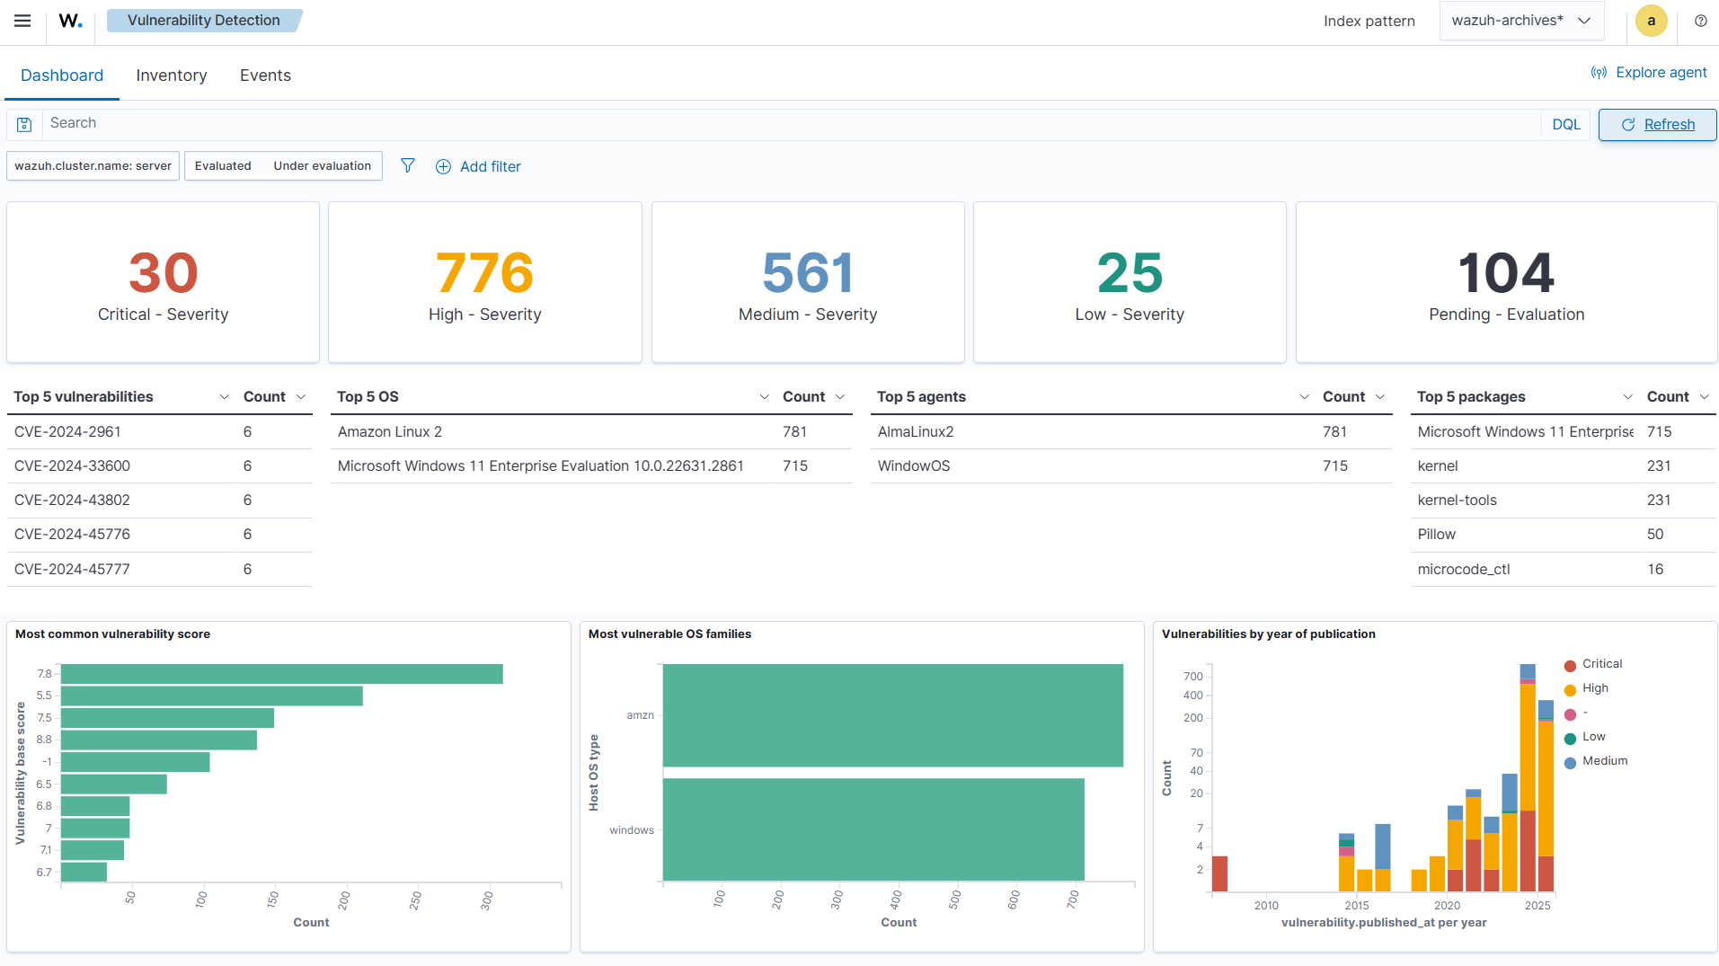
Task: Toggle the Evaluated filter option
Action: coord(223,165)
